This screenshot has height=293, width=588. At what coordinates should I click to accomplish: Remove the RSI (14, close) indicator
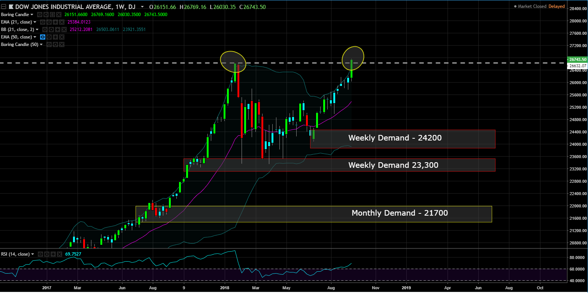pos(60,254)
